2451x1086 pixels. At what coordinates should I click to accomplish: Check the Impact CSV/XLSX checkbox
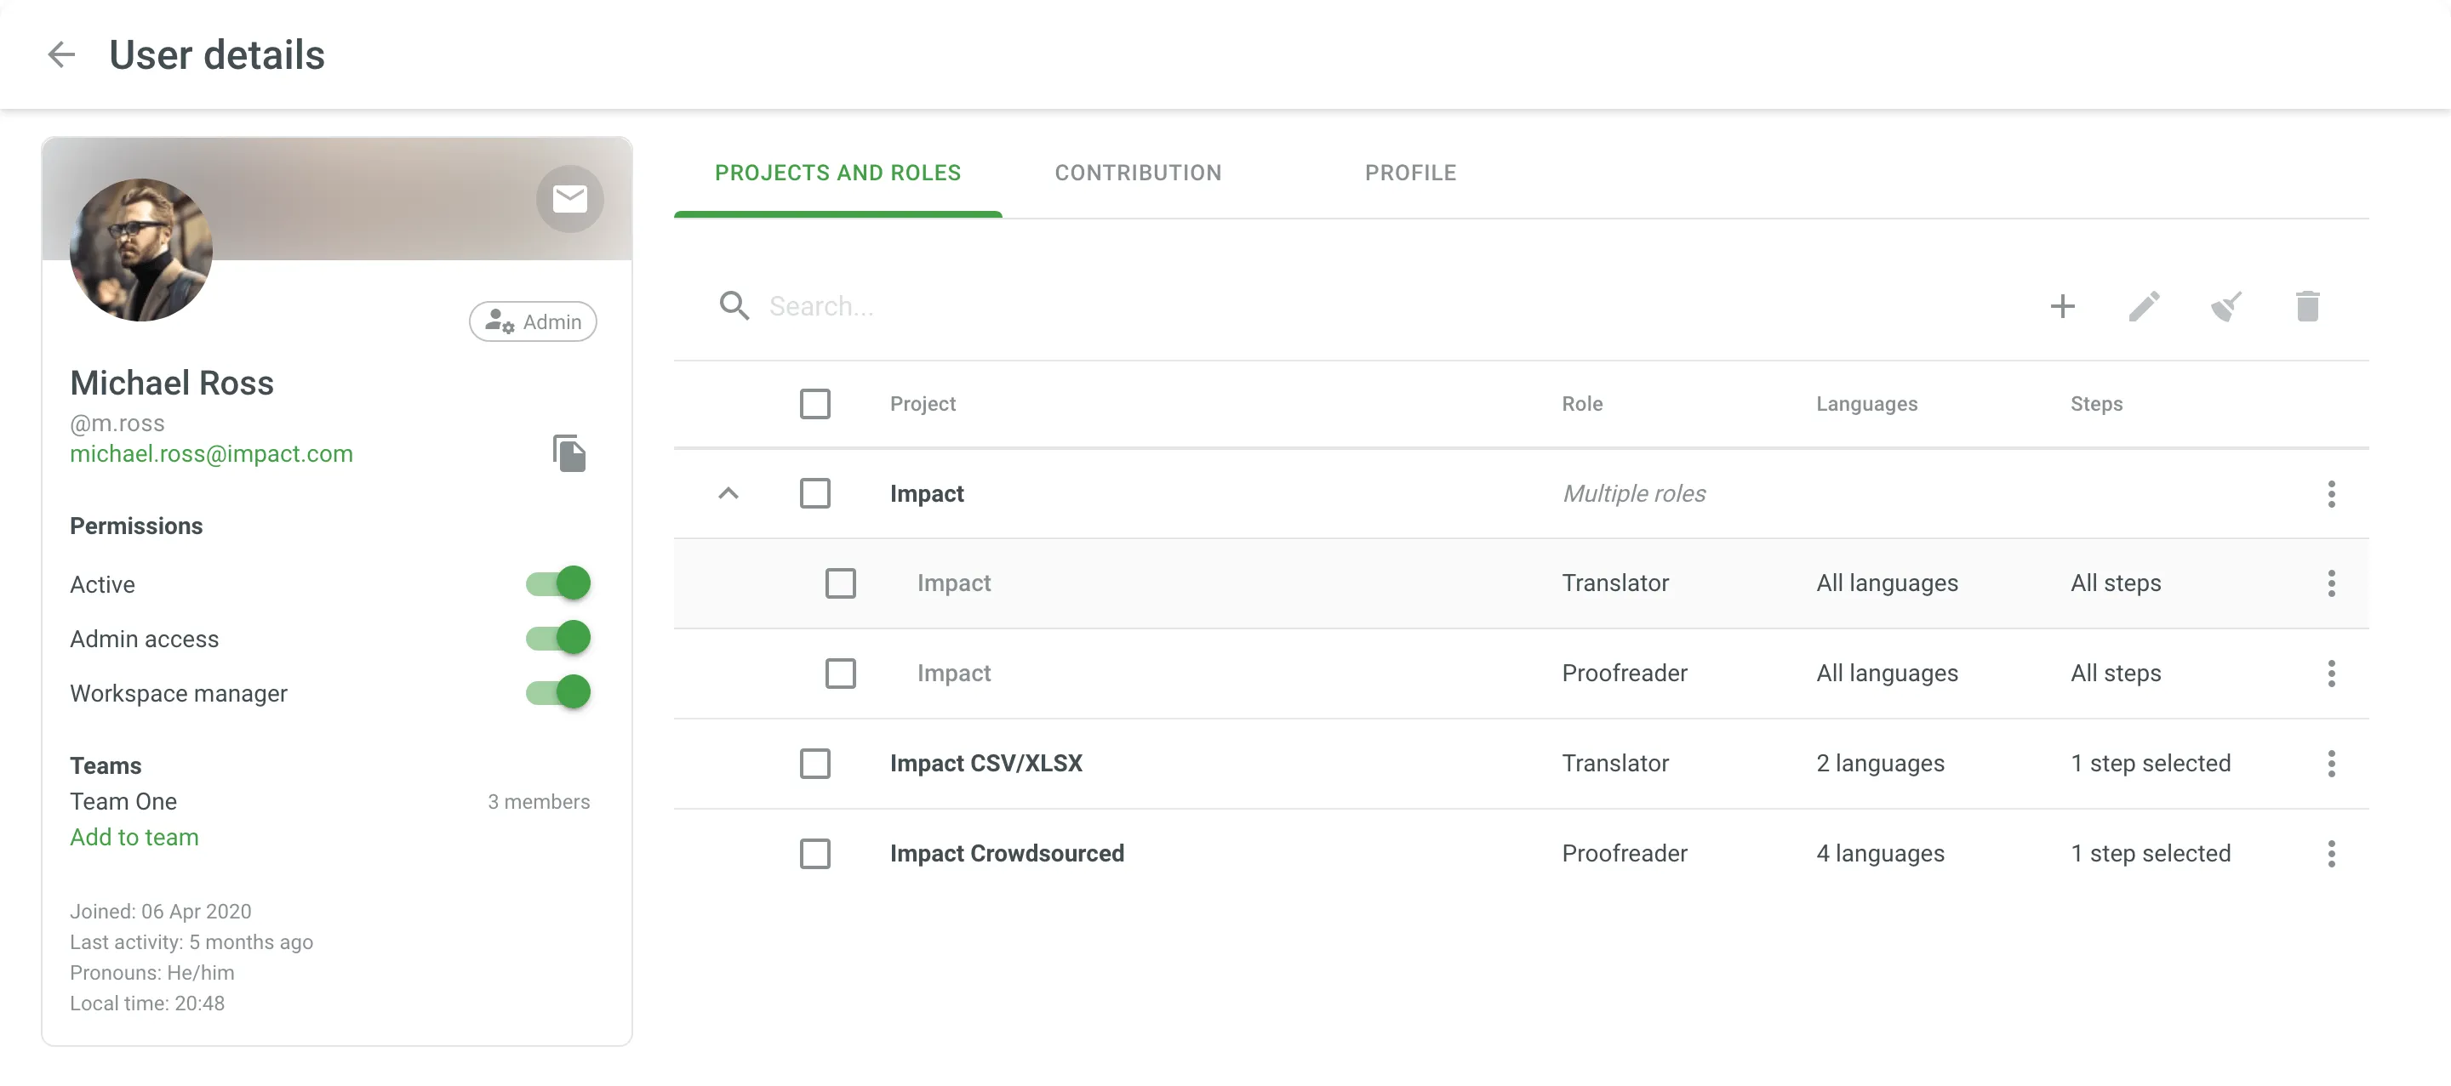(x=814, y=764)
